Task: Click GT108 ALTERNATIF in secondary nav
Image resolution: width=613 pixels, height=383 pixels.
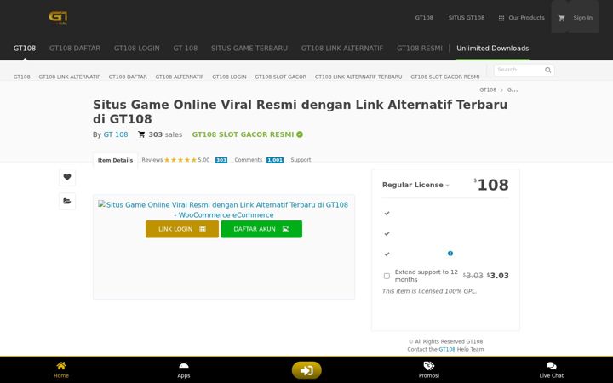Action: click(180, 77)
